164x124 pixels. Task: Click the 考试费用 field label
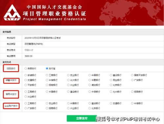(11, 56)
